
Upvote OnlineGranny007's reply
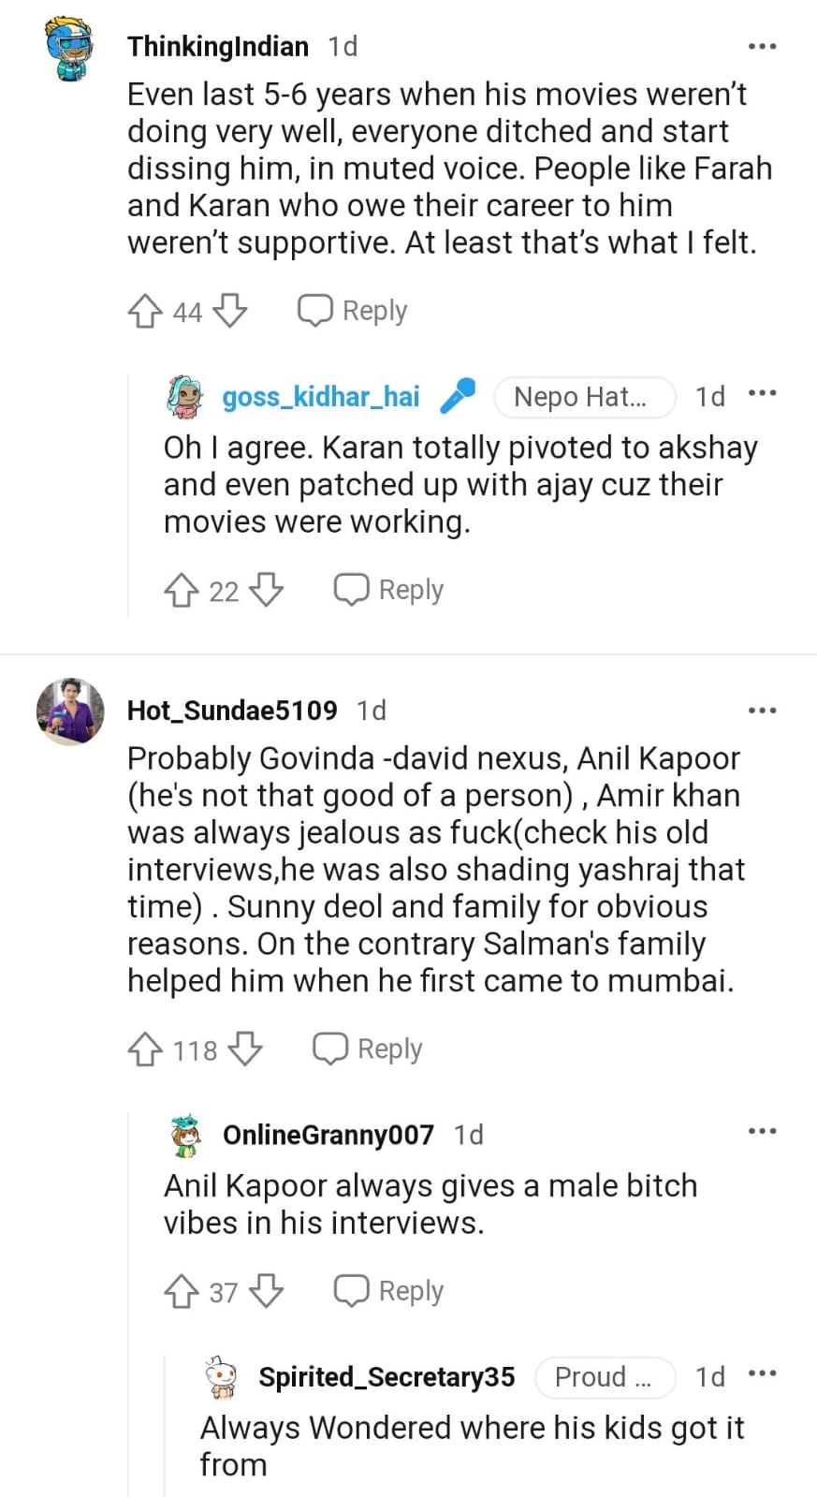click(182, 1291)
